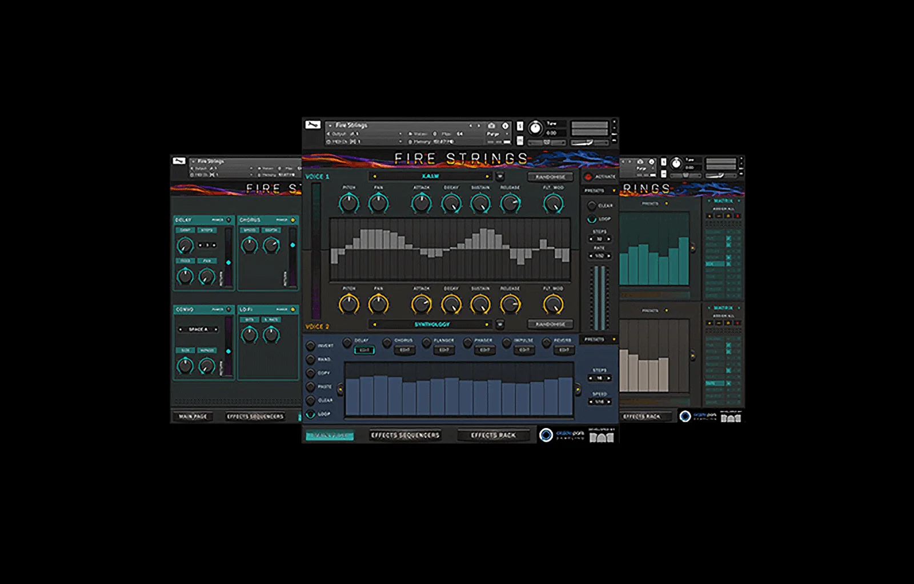Viewport: 914px width, 584px height.
Task: Toggle Phaser effect sequencer on
Action: (467, 342)
